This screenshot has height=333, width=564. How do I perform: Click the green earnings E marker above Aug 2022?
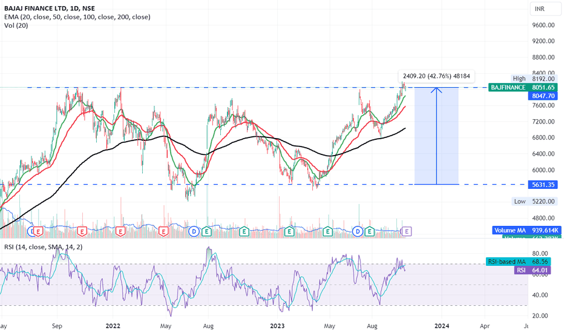point(206,231)
